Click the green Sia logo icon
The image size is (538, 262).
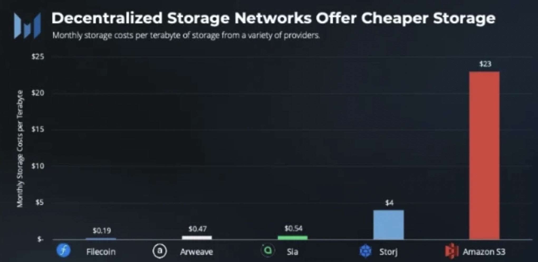click(x=268, y=250)
